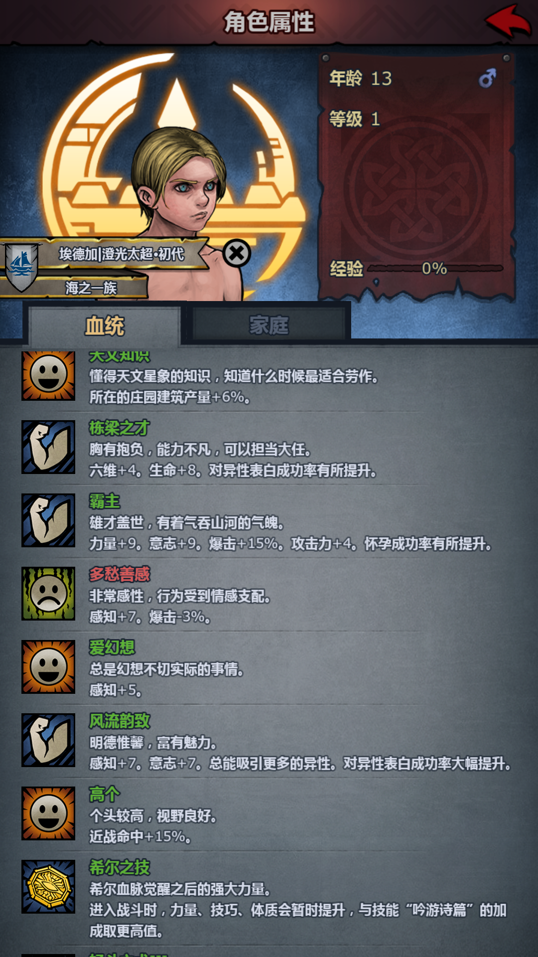Tap the 希尔之技 golden coin icon

coord(48,887)
